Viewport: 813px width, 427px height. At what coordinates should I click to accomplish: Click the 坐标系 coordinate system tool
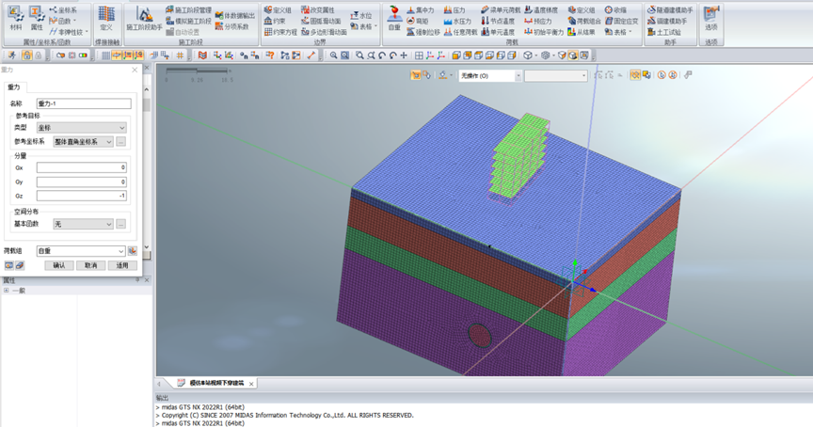pos(63,9)
